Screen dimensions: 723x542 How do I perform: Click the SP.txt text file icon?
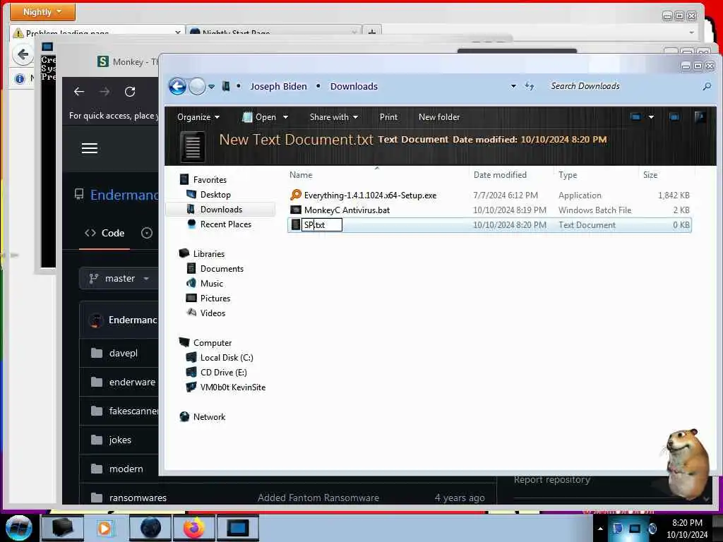click(296, 225)
